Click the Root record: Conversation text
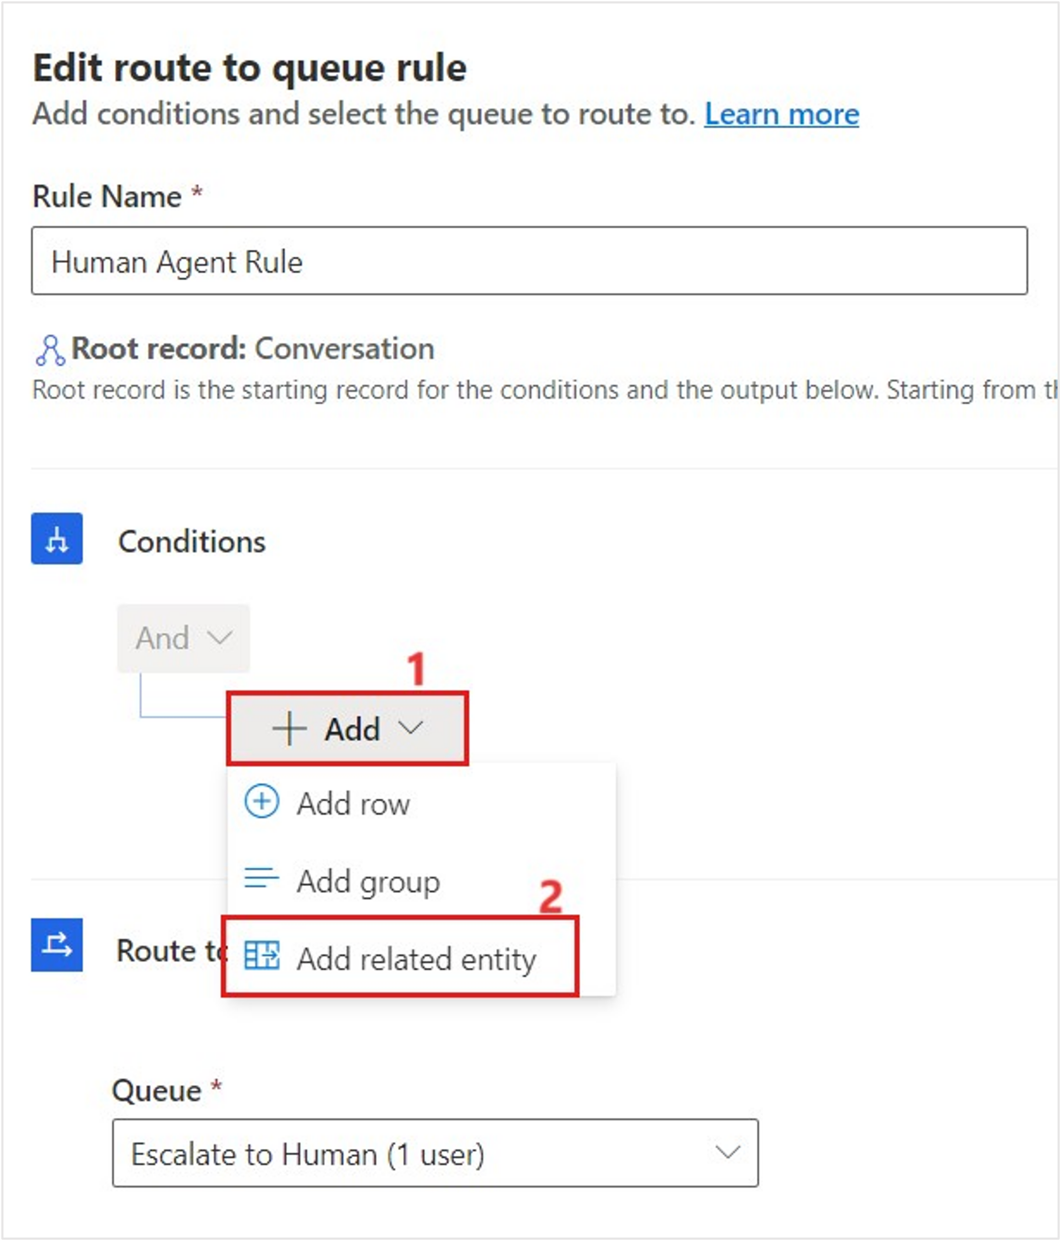Viewport: 1061px width, 1241px height. pos(253,348)
